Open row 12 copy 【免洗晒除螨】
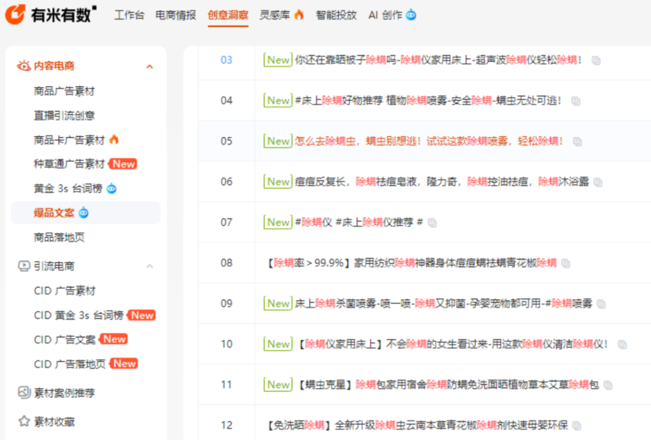Image resolution: width=651 pixels, height=440 pixels. (417, 425)
